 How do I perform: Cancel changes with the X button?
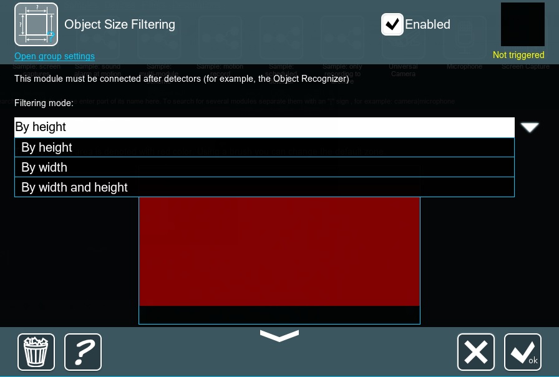point(476,352)
